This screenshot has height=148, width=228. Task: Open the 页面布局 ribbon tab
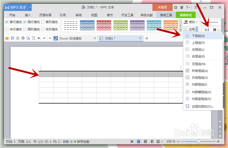pyautogui.click(x=45, y=15)
